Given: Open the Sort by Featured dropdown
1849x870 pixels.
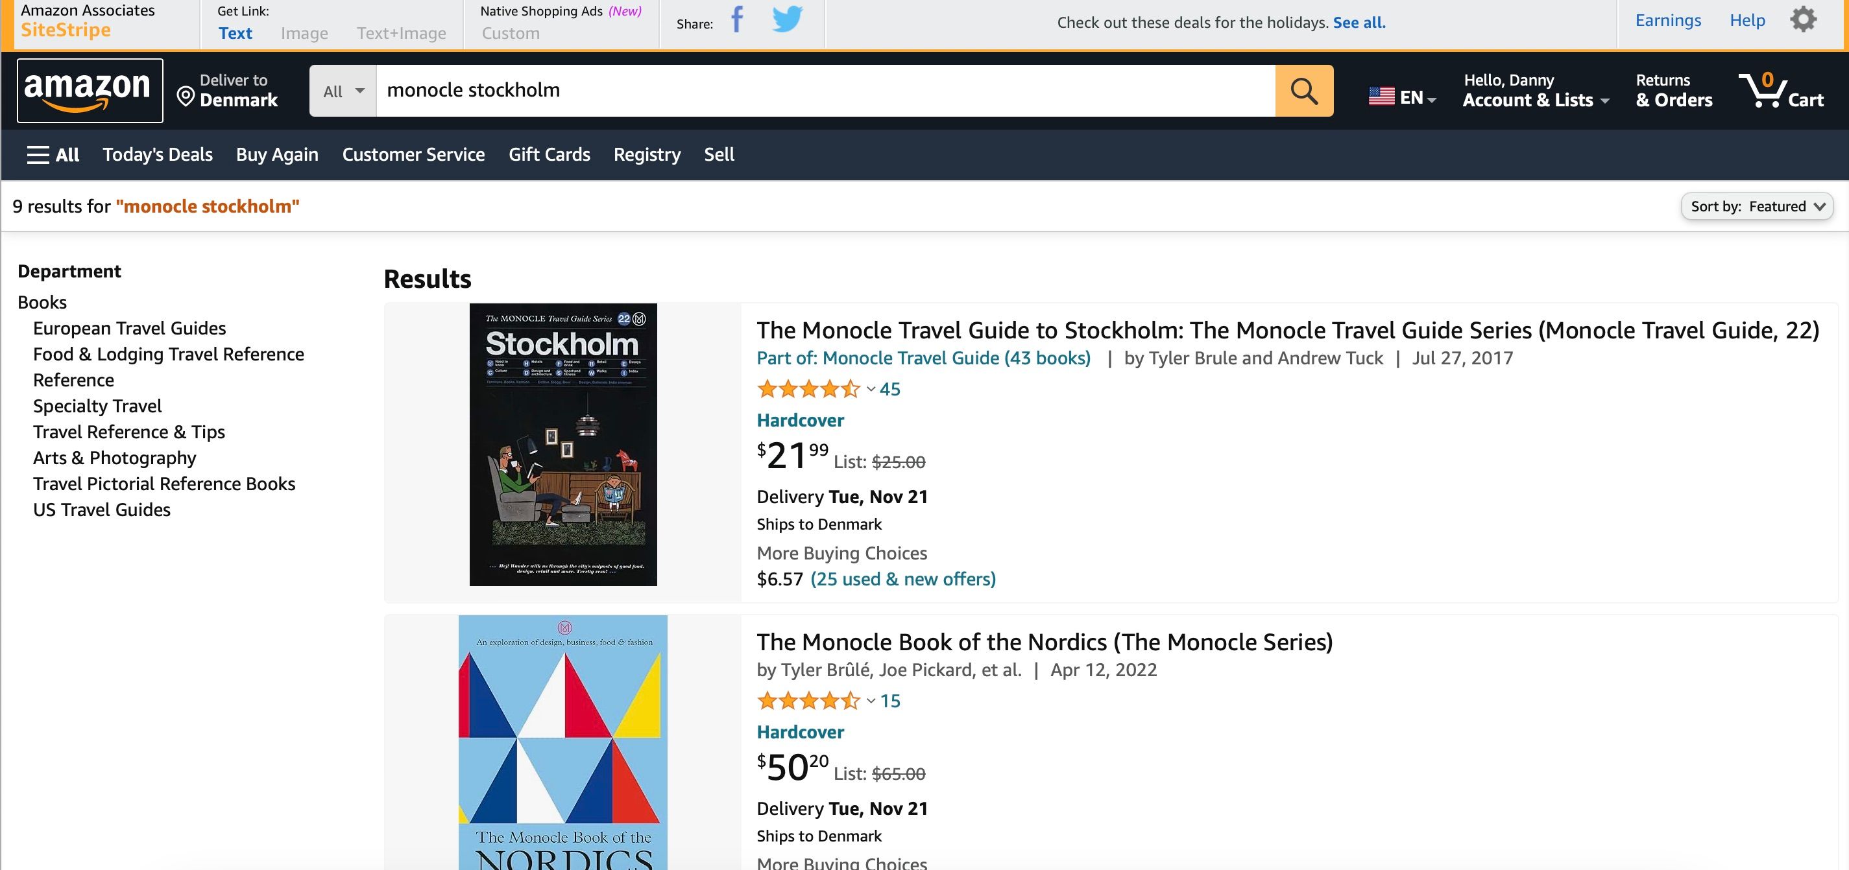Looking at the screenshot, I should [x=1756, y=206].
